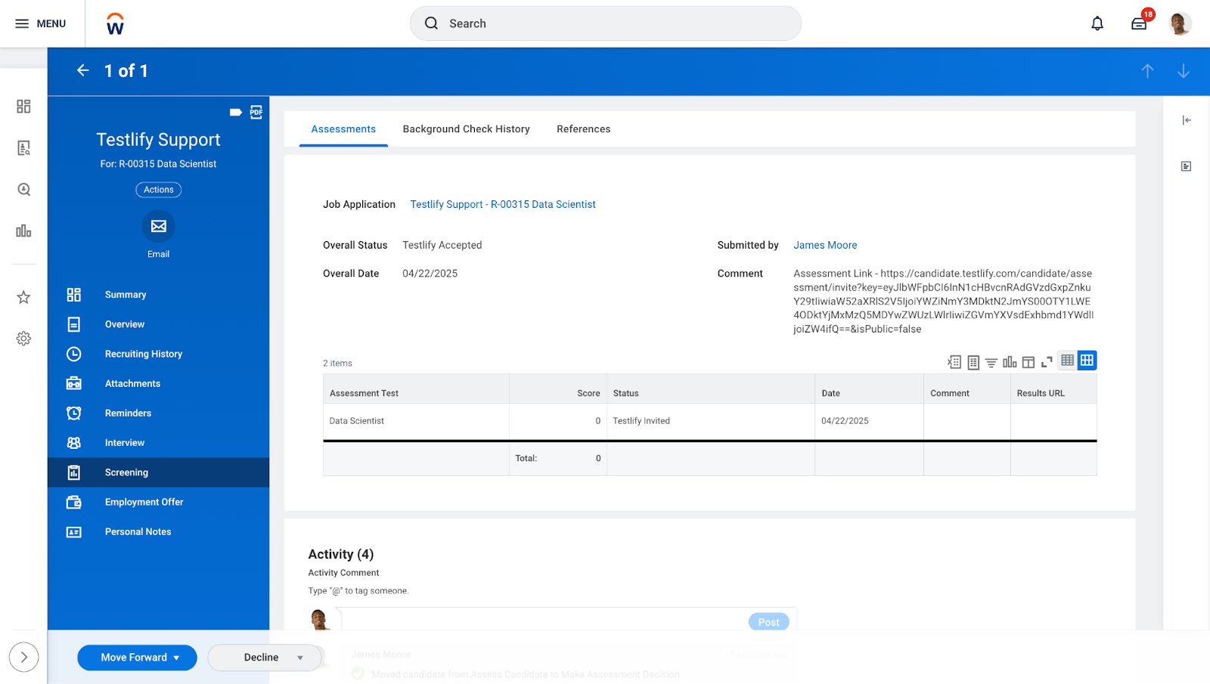Open the Decline dropdown menu
Image resolution: width=1210 pixels, height=684 pixels.
coord(300,658)
